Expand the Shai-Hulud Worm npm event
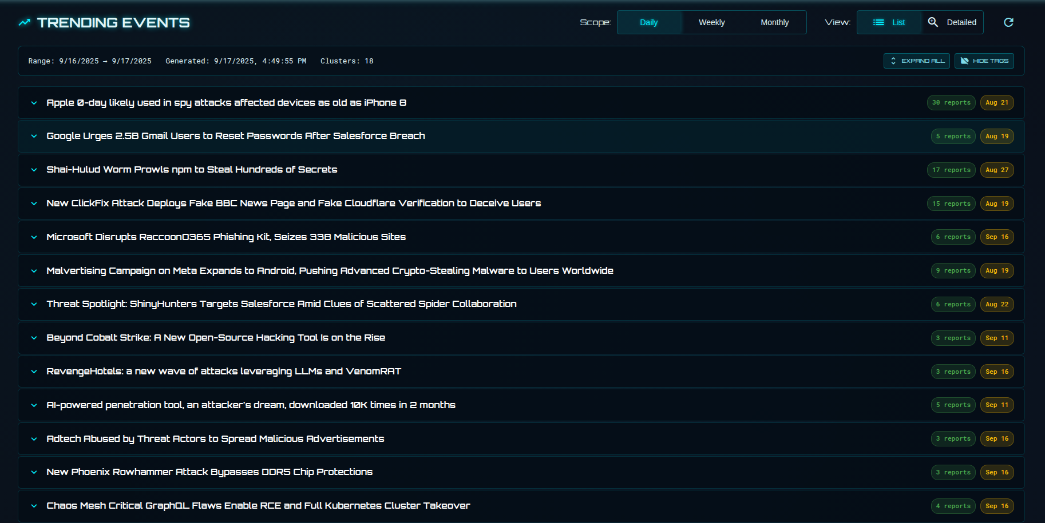Screen dimensions: 1045x523 pyautogui.click(x=34, y=170)
